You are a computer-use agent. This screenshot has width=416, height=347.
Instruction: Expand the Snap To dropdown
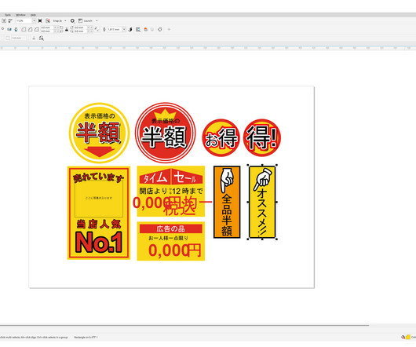tap(65, 20)
